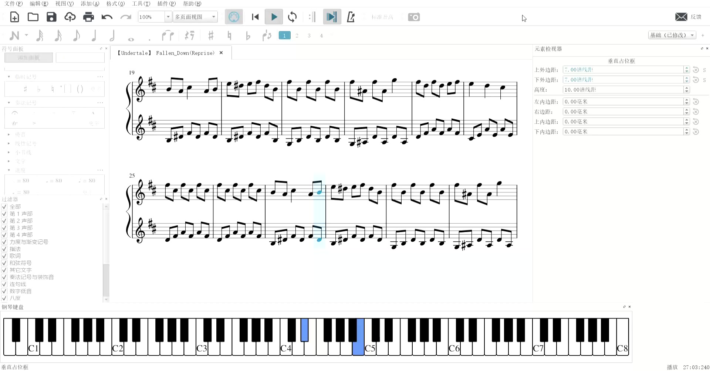Toggle MIDI input button
This screenshot has width=710, height=371.
[x=234, y=17]
